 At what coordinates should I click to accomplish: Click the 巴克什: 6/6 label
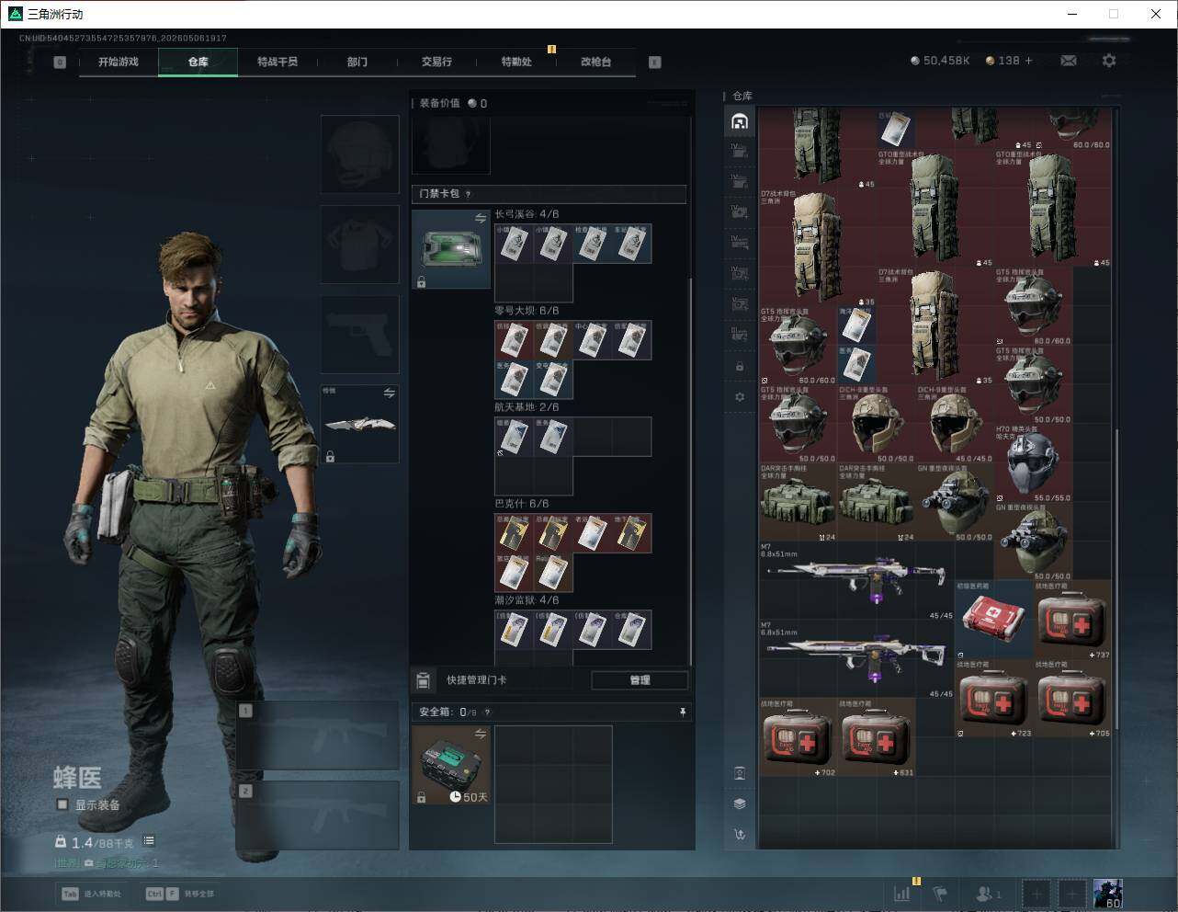pos(521,504)
